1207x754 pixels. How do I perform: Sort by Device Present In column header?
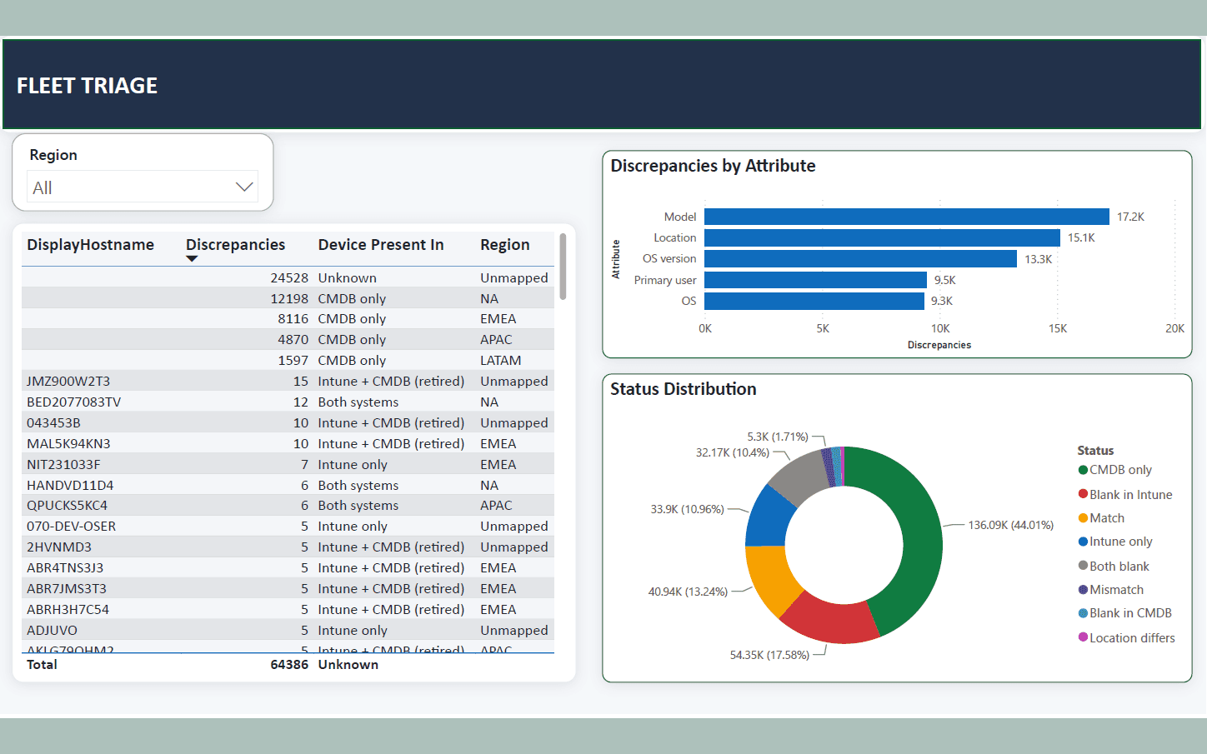381,245
